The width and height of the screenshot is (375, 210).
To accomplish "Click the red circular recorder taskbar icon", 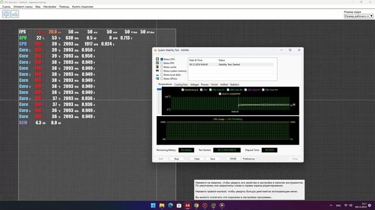I will (204, 205).
